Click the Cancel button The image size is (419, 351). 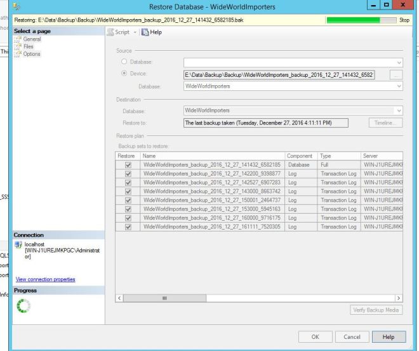352,337
